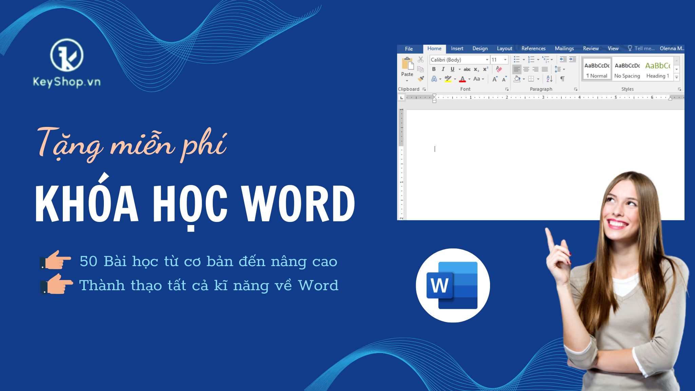This screenshot has width=695, height=391.
Task: Open the font color dropdown arrow
Action: coord(469,79)
